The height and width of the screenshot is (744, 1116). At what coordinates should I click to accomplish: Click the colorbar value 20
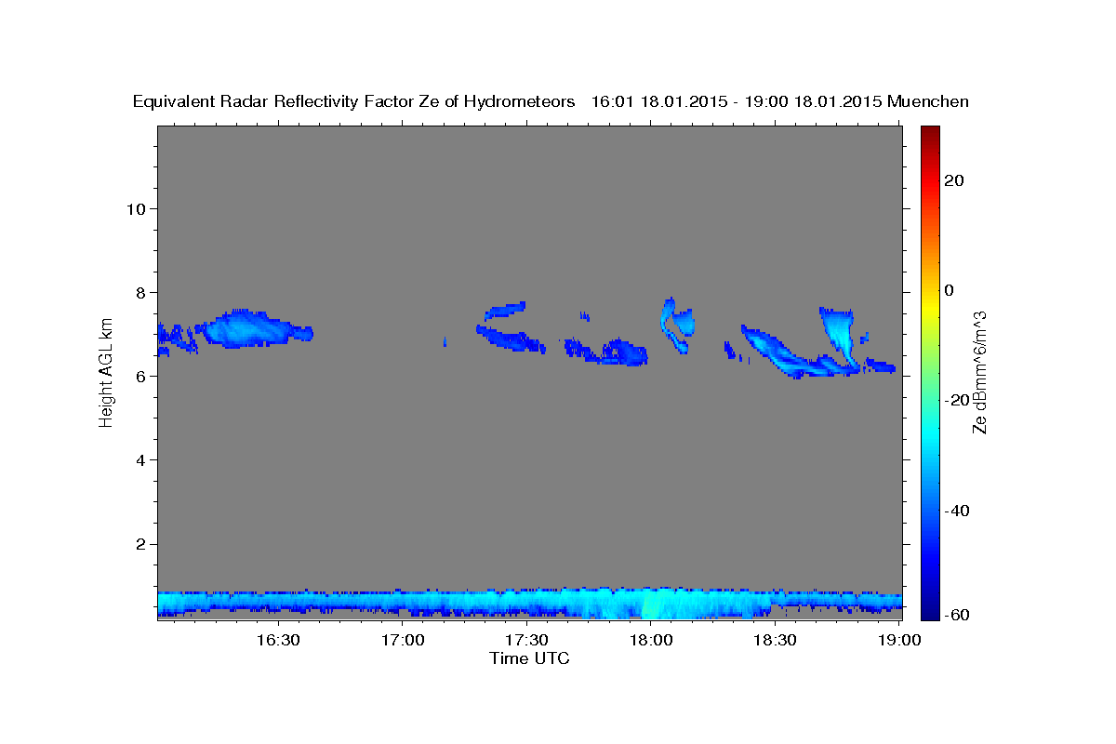click(x=956, y=180)
